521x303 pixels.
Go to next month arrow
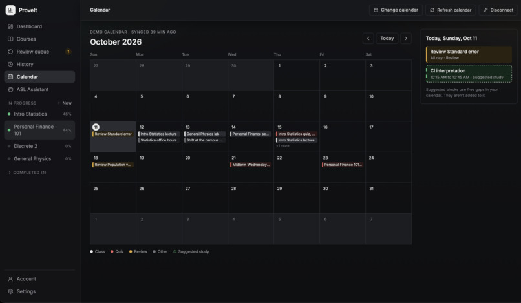tap(406, 38)
